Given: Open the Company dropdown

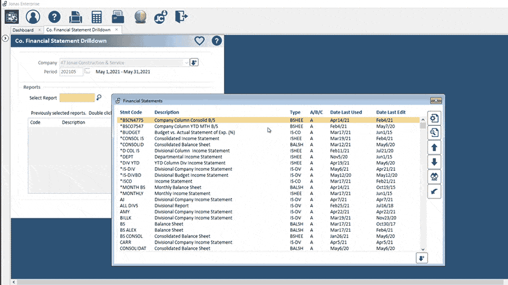Looking at the screenshot, I should point(187,63).
